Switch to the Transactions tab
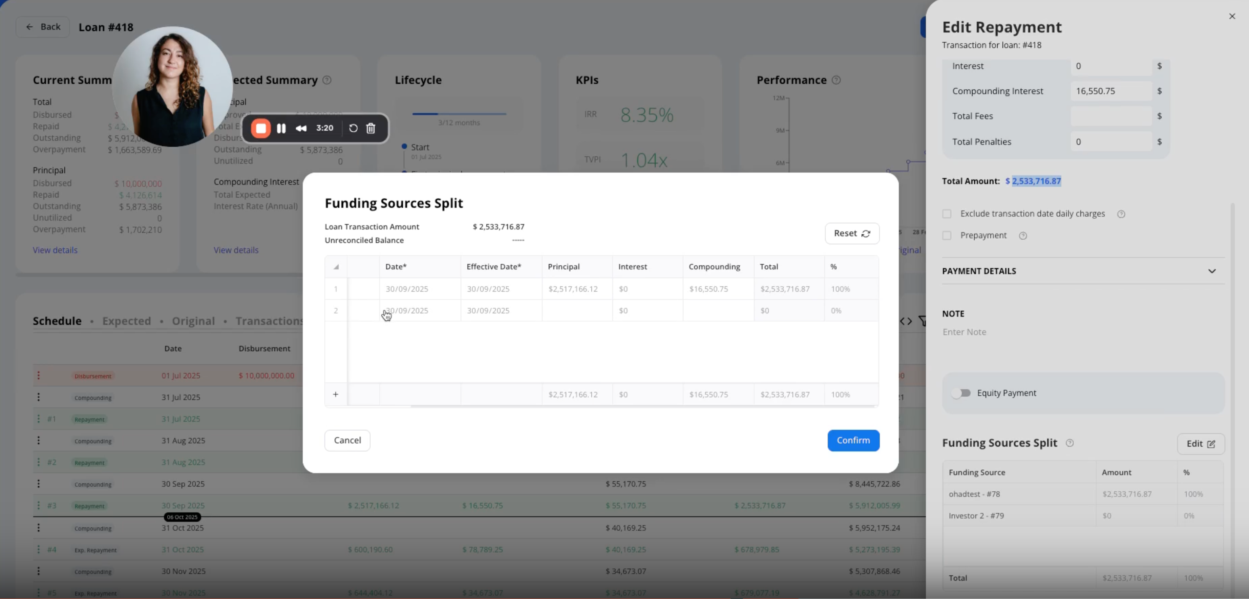The height and width of the screenshot is (599, 1249). [270, 321]
